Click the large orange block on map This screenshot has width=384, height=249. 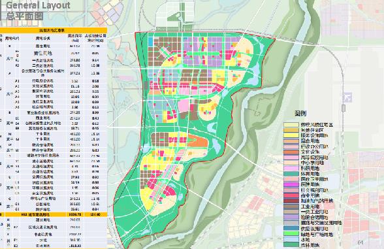click(x=197, y=141)
